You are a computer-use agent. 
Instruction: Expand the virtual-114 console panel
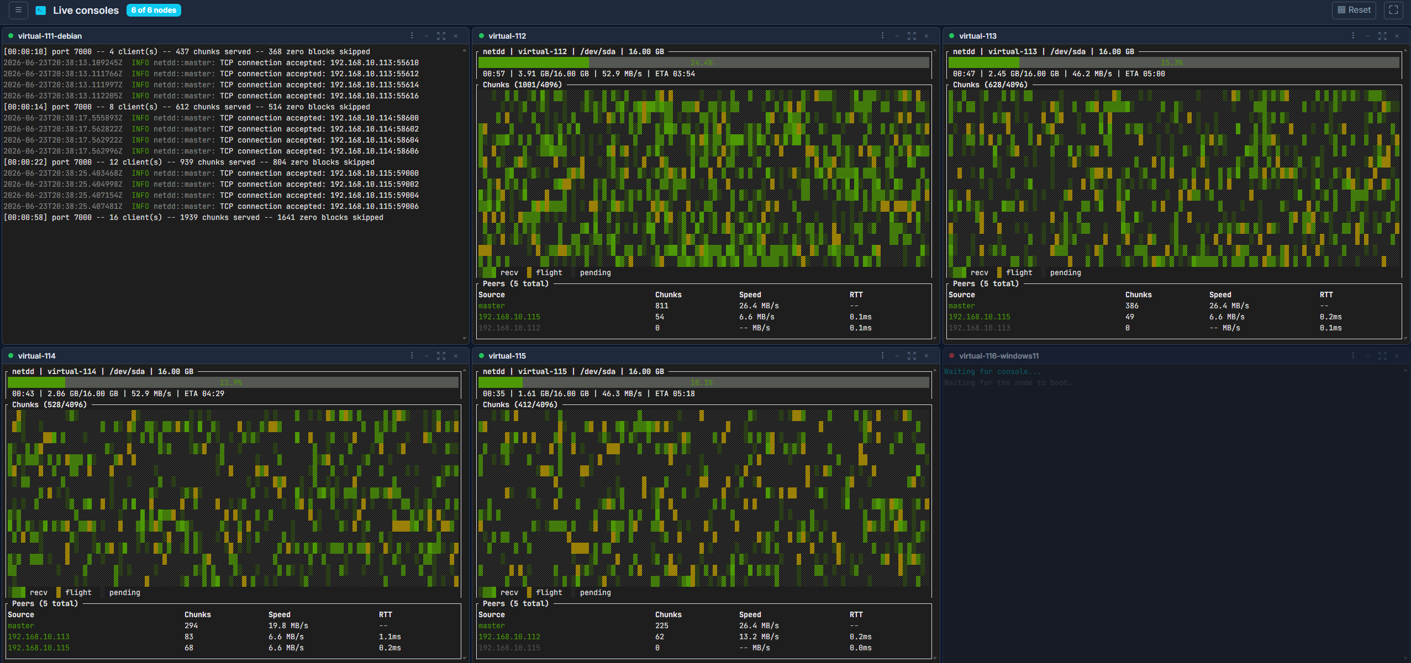coord(441,356)
